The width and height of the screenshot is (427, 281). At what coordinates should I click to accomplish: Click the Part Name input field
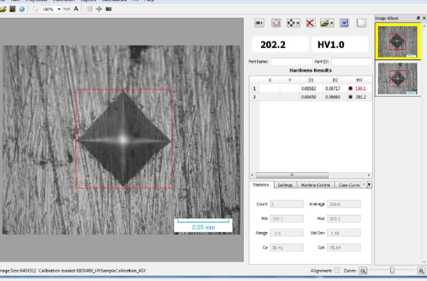pyautogui.click(x=292, y=62)
